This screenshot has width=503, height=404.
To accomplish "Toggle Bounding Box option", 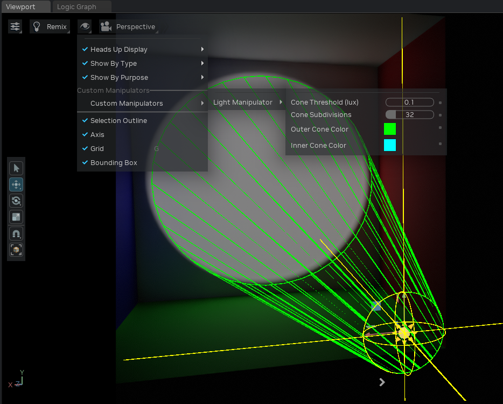I will coord(142,163).
